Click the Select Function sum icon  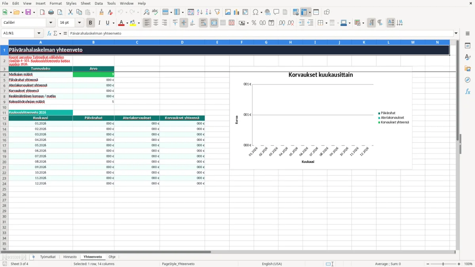pyautogui.click(x=55, y=33)
